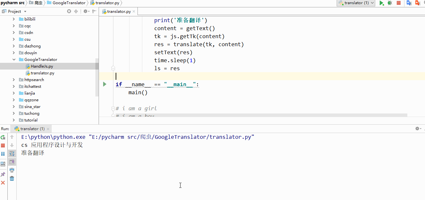Image resolution: width=425 pixels, height=200 pixels.
Task: Select the sina_star folder
Action: click(32, 107)
